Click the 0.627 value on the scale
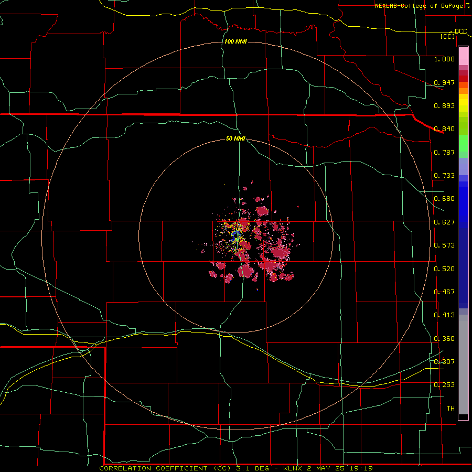The image size is (472, 472). pyautogui.click(x=444, y=222)
